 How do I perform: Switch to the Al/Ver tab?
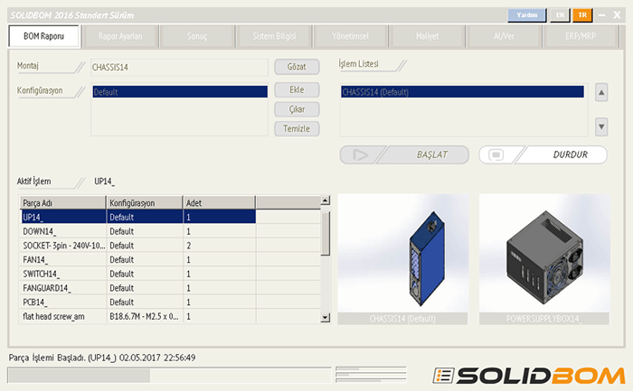pos(504,36)
